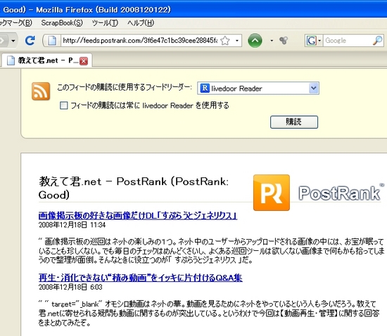Check always use livedoor Reader checkbox
This screenshot has width=387, height=336.
pyautogui.click(x=64, y=105)
